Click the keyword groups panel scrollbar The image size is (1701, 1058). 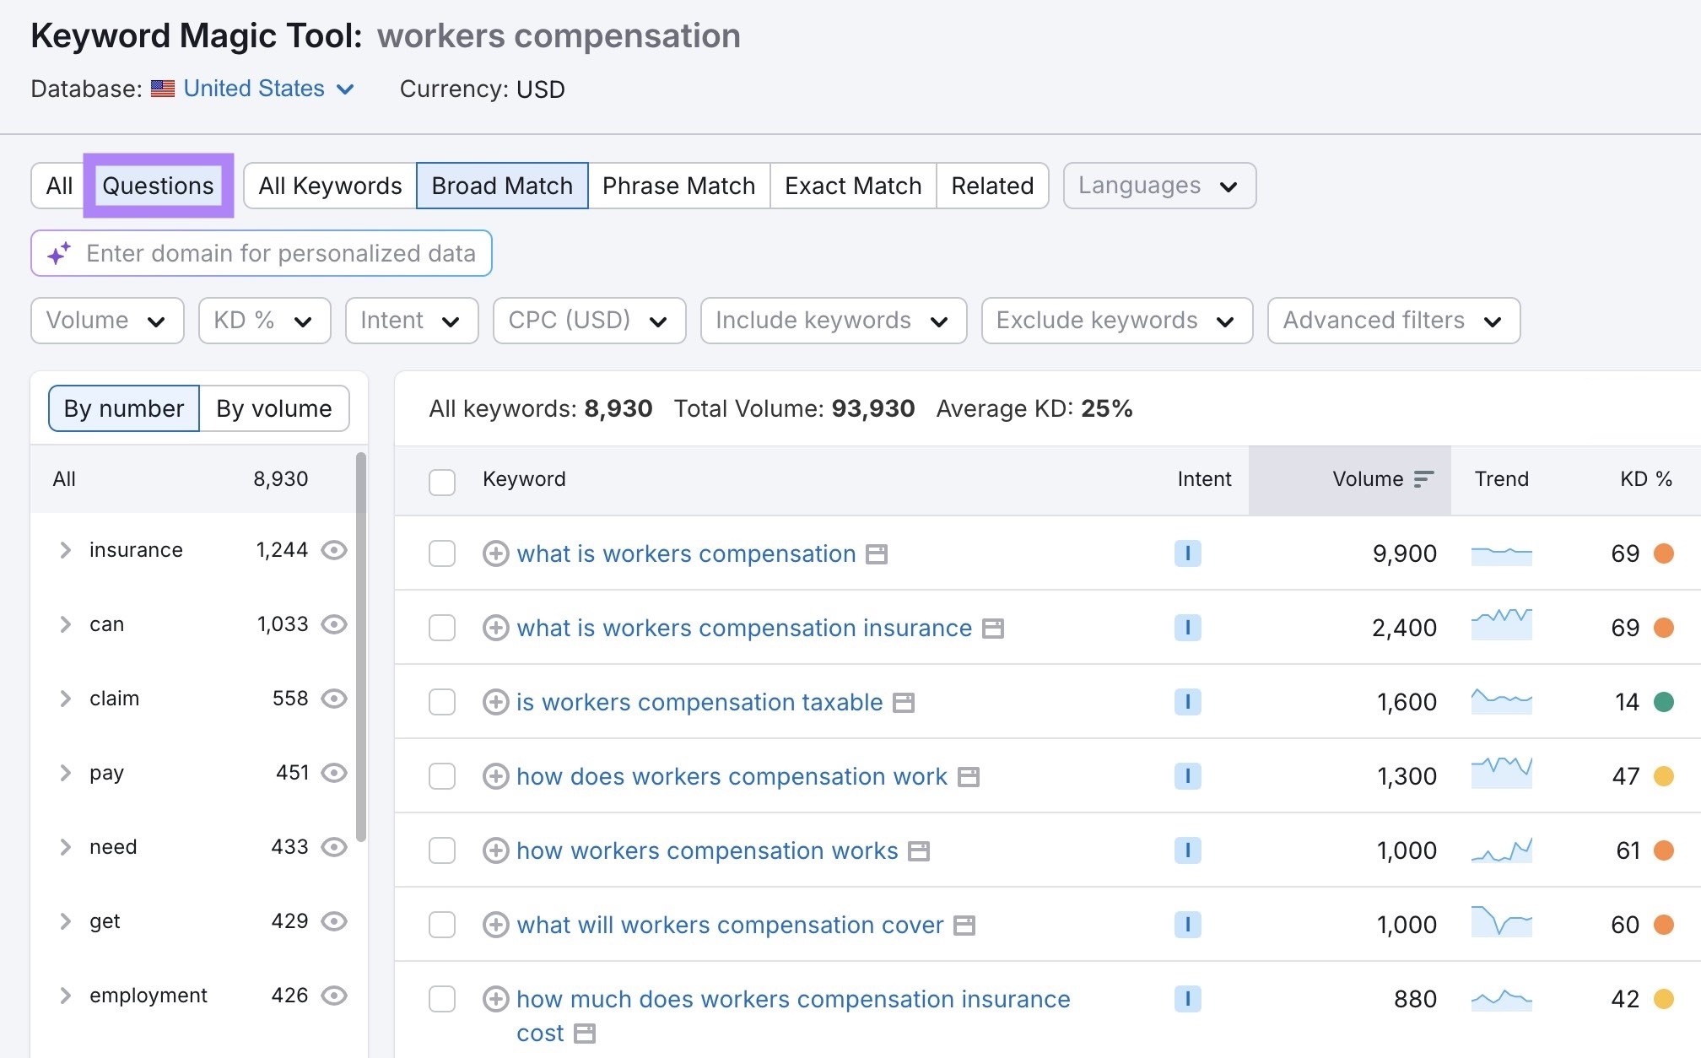click(361, 647)
